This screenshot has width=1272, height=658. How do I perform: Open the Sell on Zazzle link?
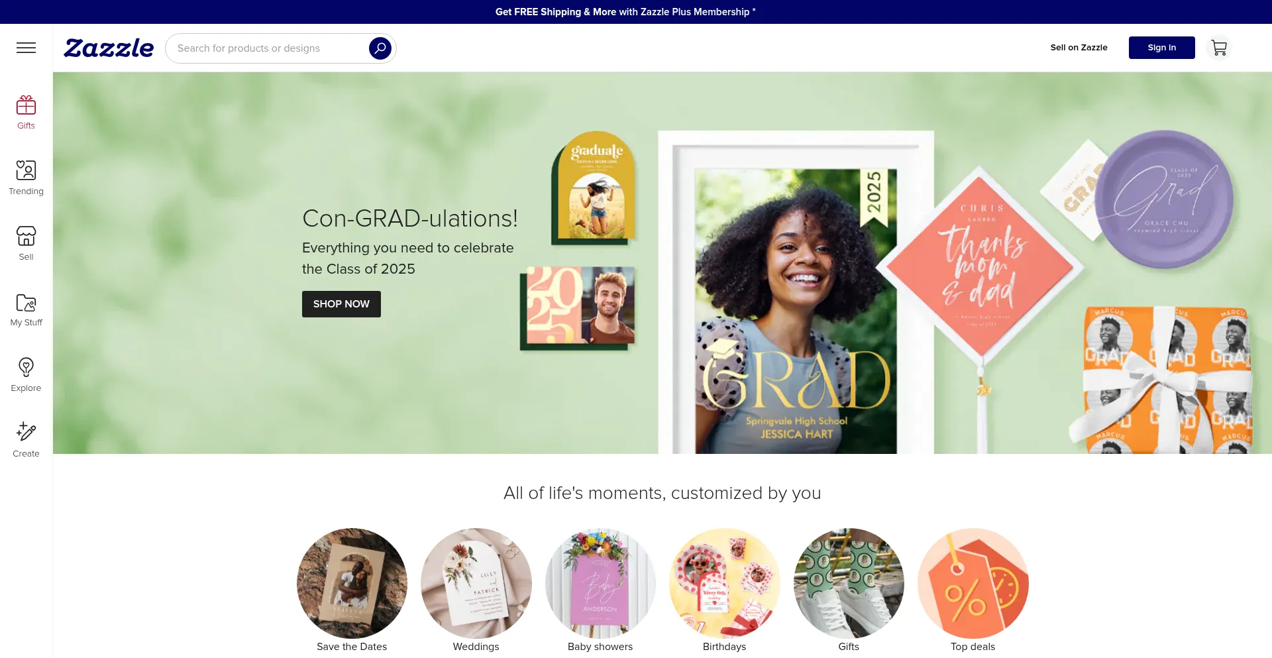(x=1079, y=48)
